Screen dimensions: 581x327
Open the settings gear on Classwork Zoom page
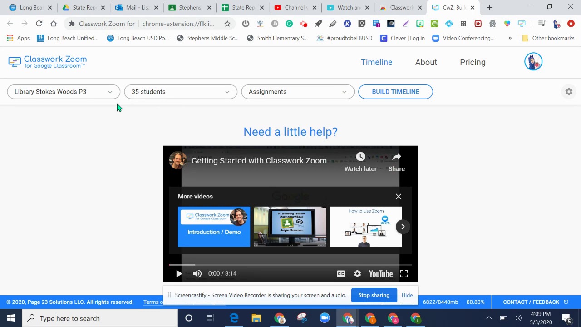click(569, 92)
